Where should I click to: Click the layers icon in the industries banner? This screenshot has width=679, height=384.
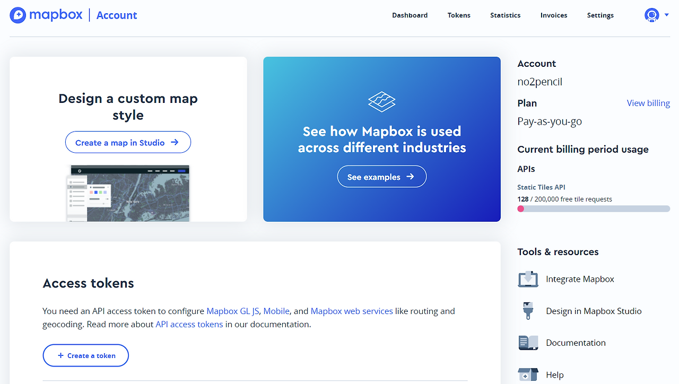(x=382, y=102)
